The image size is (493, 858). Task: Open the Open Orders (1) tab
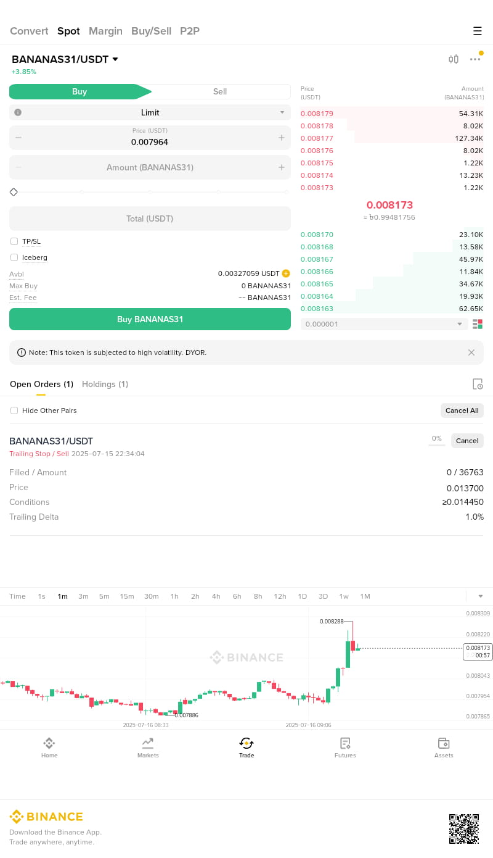41,384
